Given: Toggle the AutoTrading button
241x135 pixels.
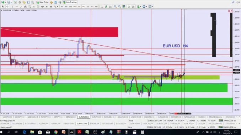Looking at the screenshot, I should point(70,2).
